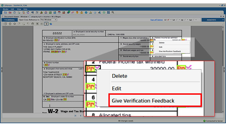Click the blue four-squares grid icon
Viewport: 226px width, 130px height.
pos(108,13)
